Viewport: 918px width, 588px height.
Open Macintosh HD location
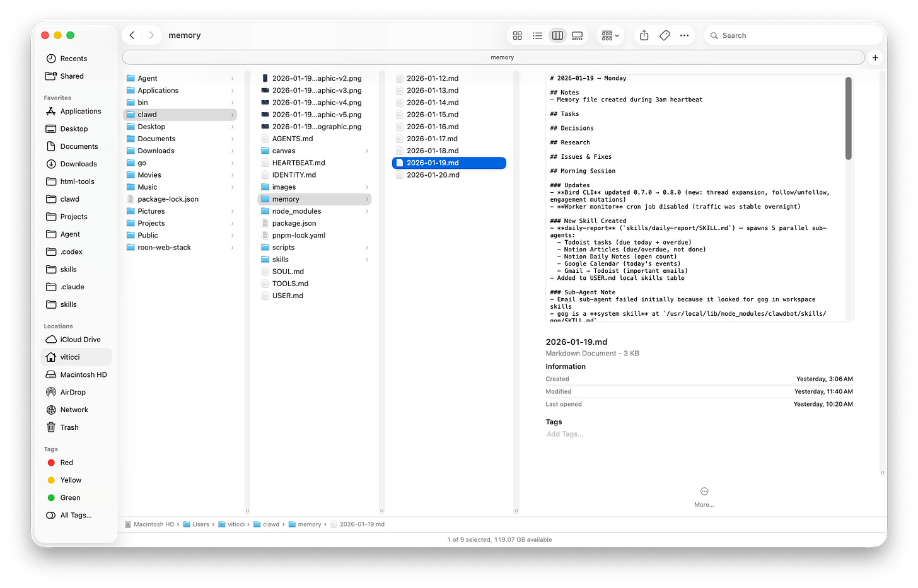(x=76, y=375)
